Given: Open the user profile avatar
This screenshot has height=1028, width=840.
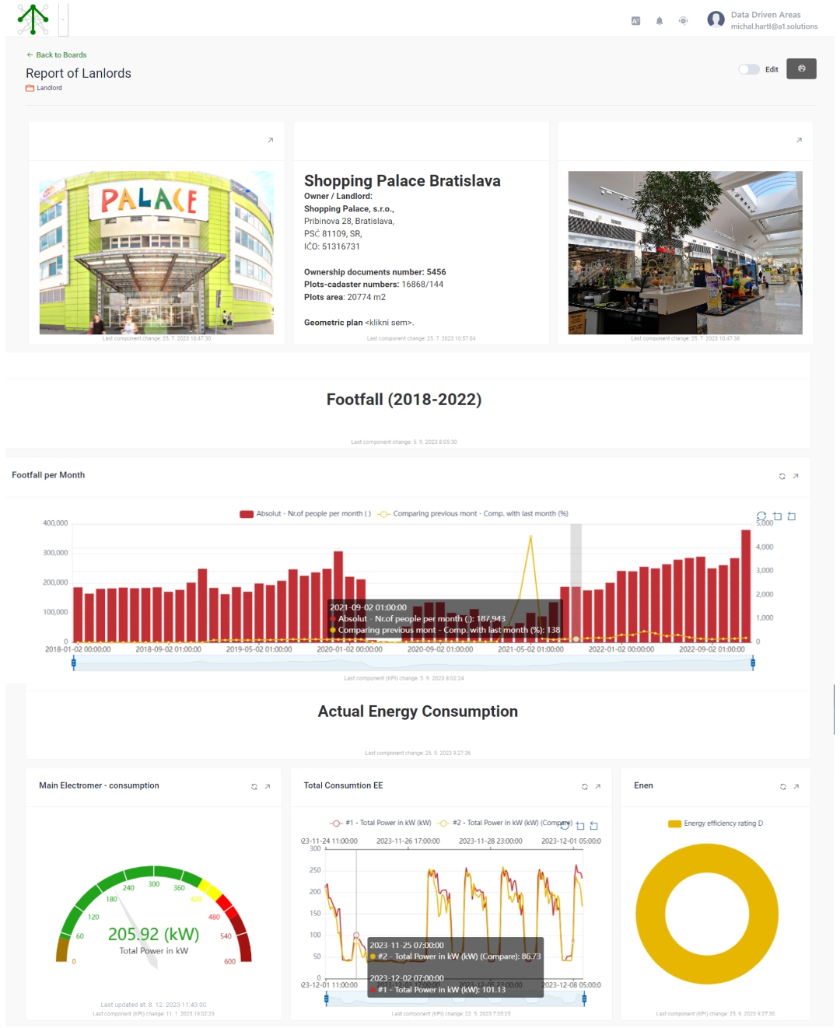Looking at the screenshot, I should pyautogui.click(x=716, y=19).
